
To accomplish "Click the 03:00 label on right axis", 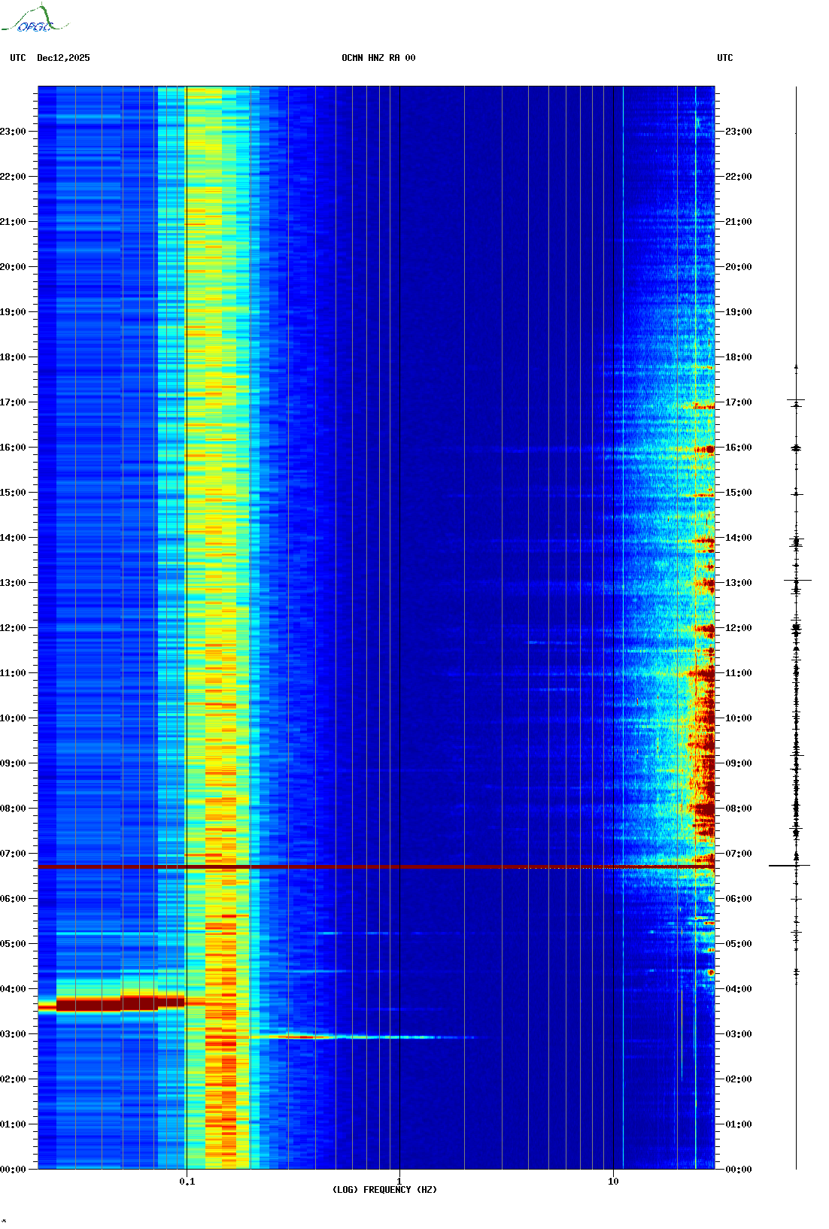I will tap(738, 1034).
